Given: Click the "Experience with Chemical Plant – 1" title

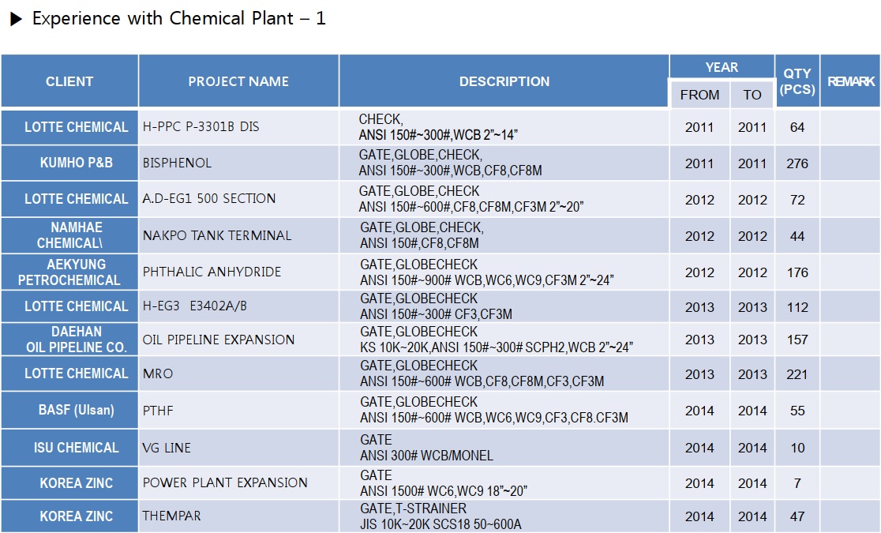Looking at the screenshot, I should [x=178, y=19].
